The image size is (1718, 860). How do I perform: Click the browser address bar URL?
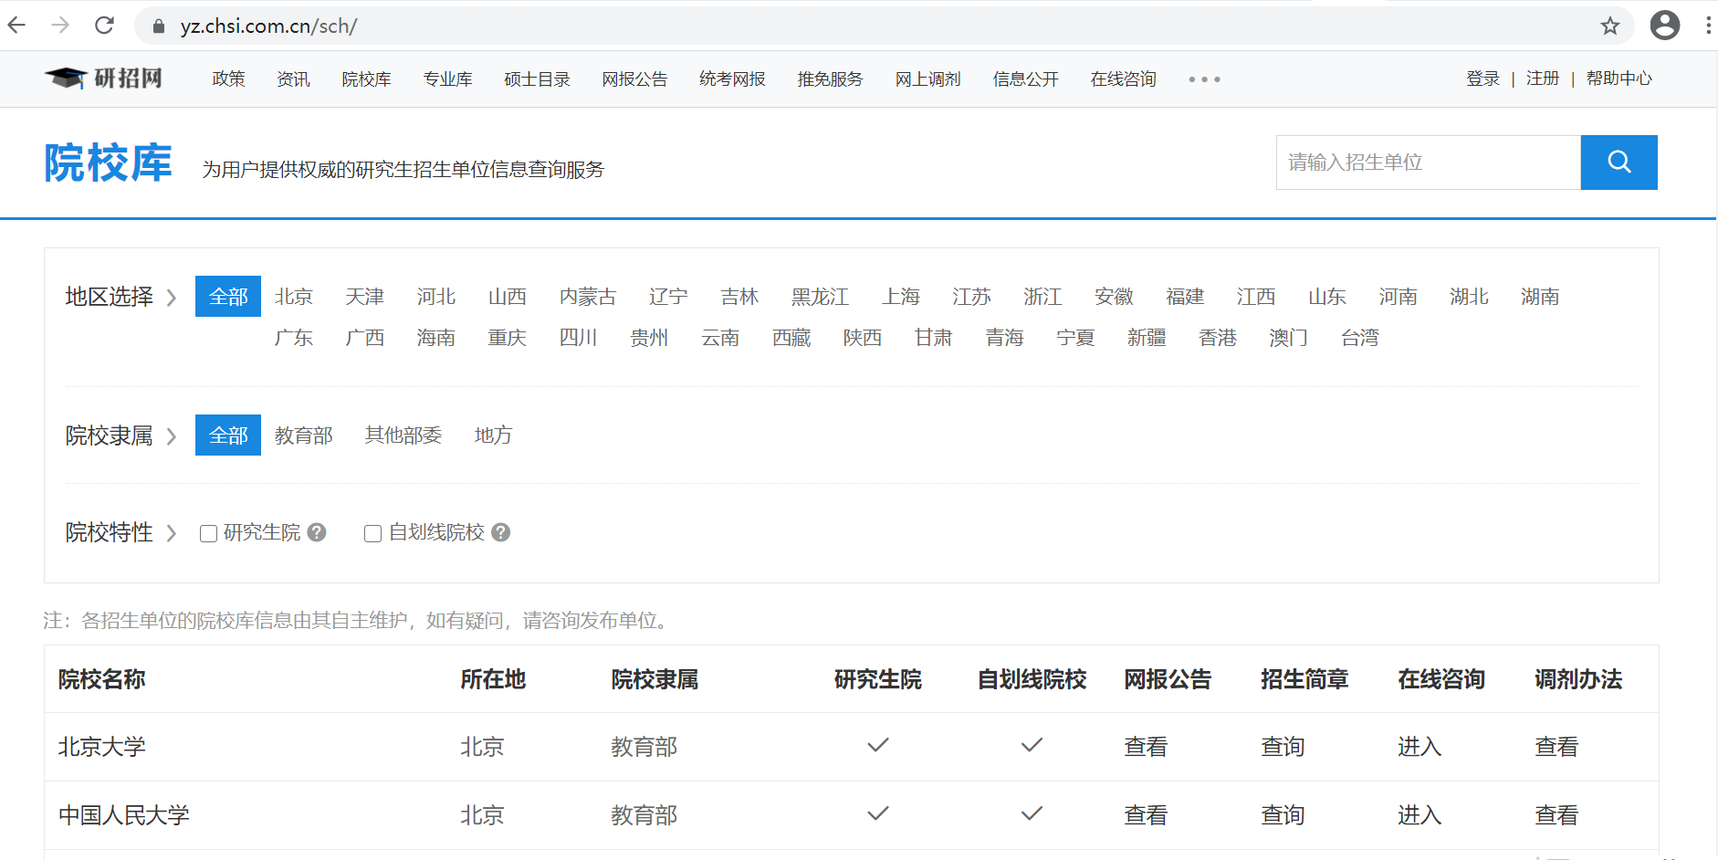268,26
